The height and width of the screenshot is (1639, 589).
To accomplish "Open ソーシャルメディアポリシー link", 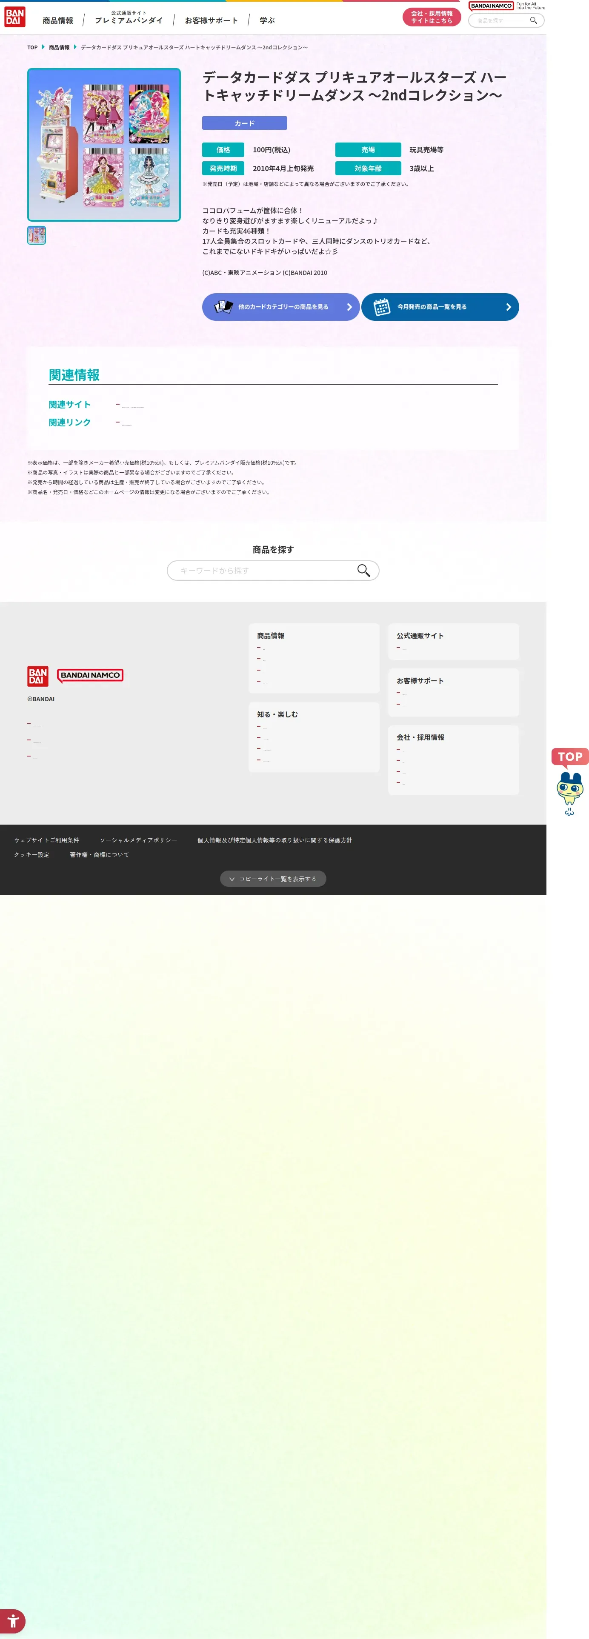I will click(x=138, y=840).
